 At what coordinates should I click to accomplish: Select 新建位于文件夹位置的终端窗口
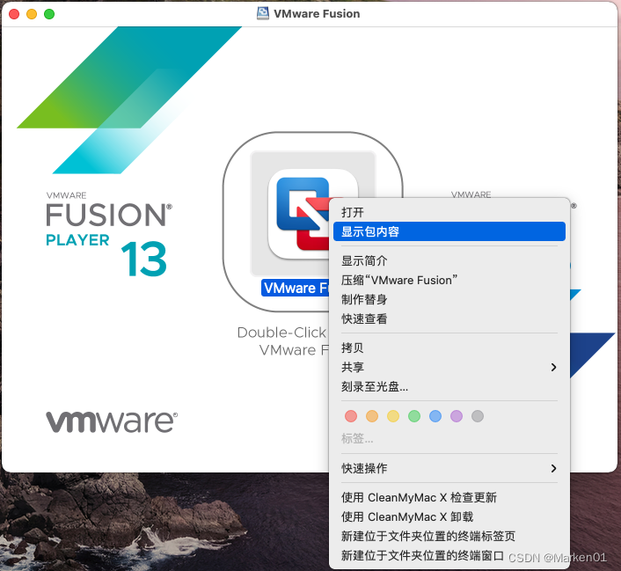pyautogui.click(x=449, y=555)
